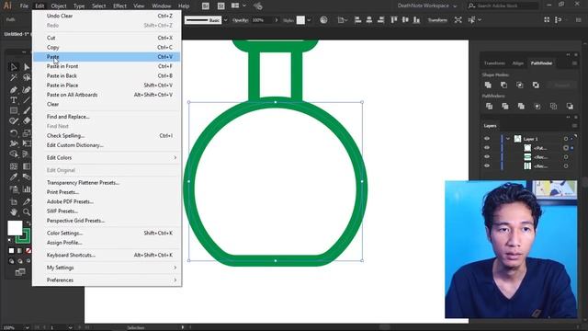
Task: Select the Artboard tool
Action: coord(14,202)
